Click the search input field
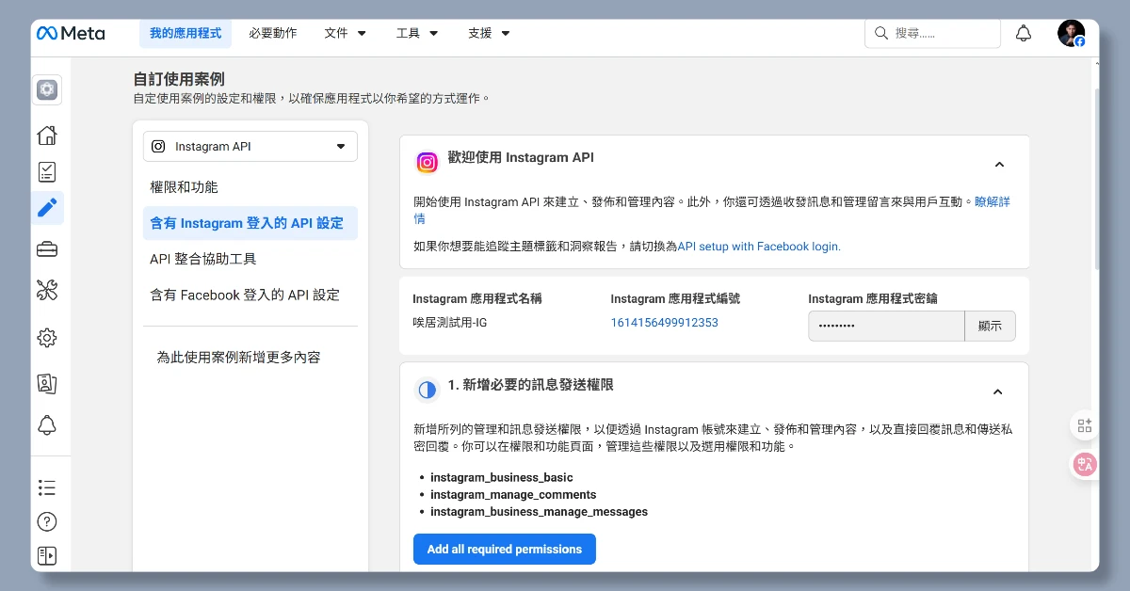Viewport: 1130px width, 591px height. pyautogui.click(x=932, y=33)
